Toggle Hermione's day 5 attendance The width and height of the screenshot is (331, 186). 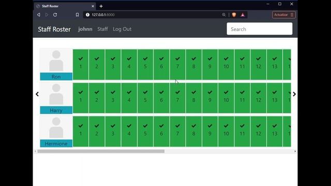145,131
